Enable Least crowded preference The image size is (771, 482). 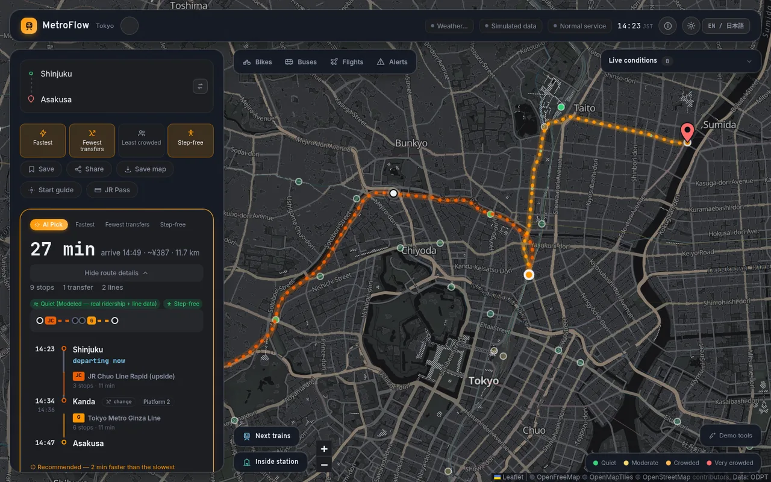(x=141, y=140)
